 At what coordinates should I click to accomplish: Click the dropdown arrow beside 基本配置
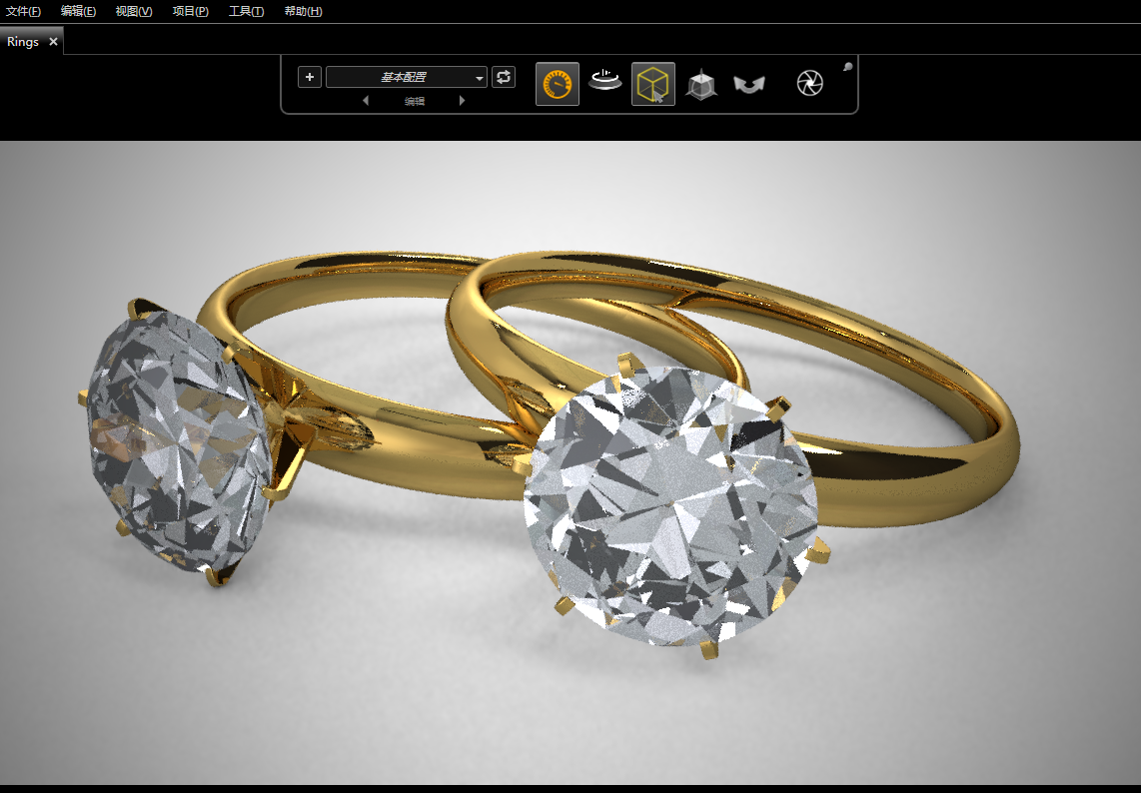[x=480, y=78]
